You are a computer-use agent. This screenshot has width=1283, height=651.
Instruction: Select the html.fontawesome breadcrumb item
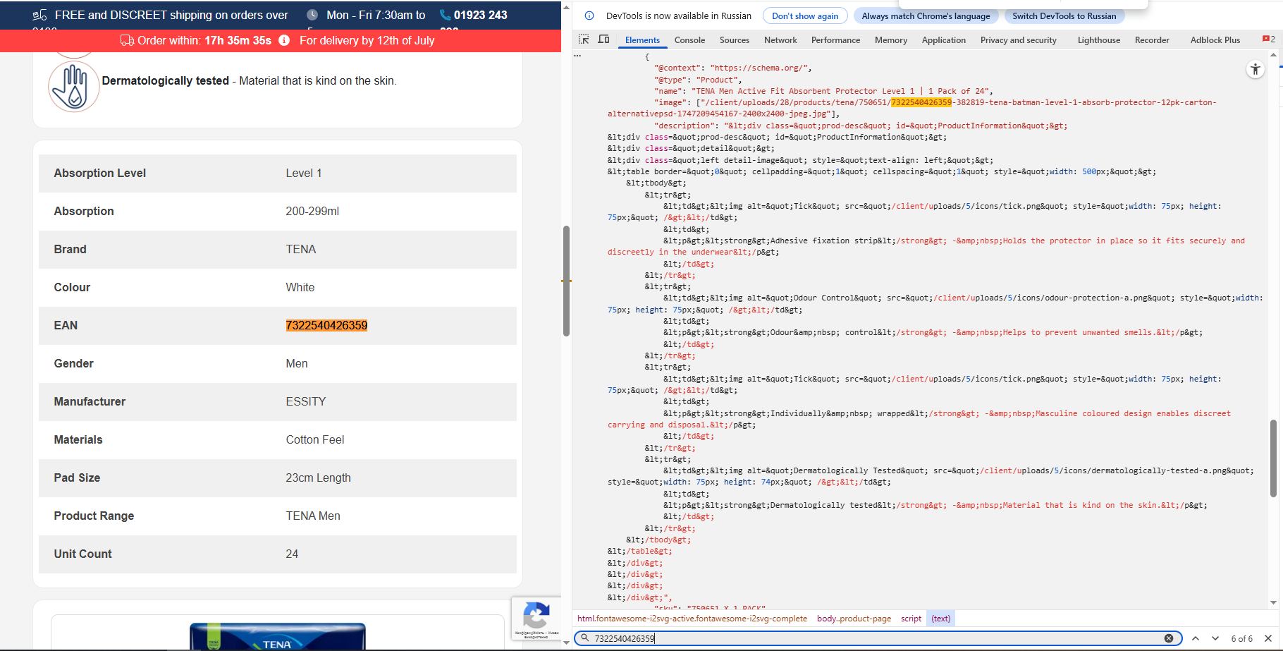692,619
